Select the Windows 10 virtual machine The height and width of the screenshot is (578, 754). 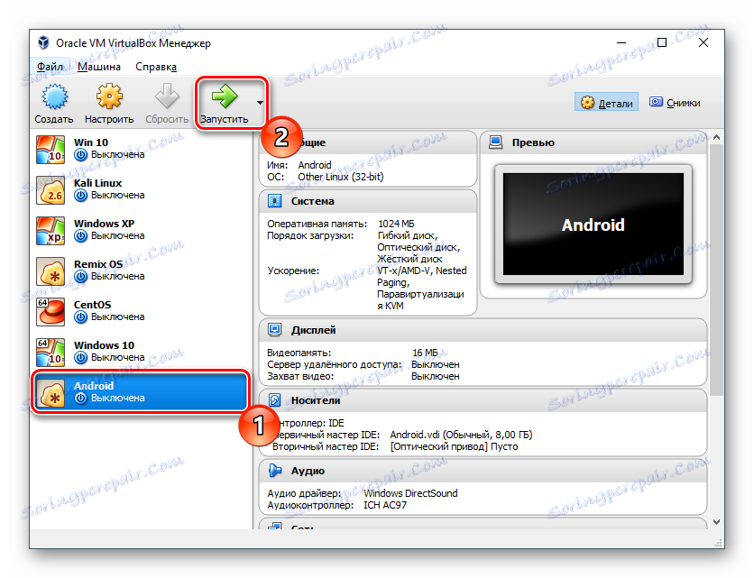tap(142, 352)
